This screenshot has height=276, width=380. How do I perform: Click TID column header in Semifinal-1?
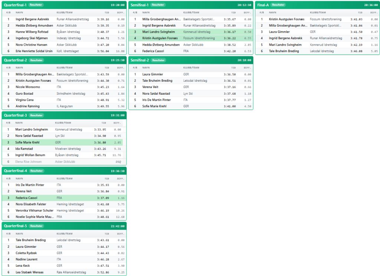point(233,12)
